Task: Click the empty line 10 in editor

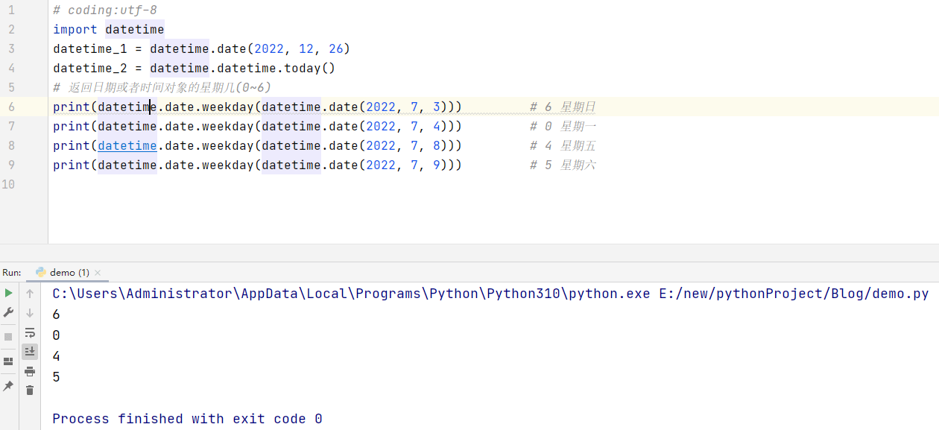Action: pyautogui.click(x=492, y=184)
